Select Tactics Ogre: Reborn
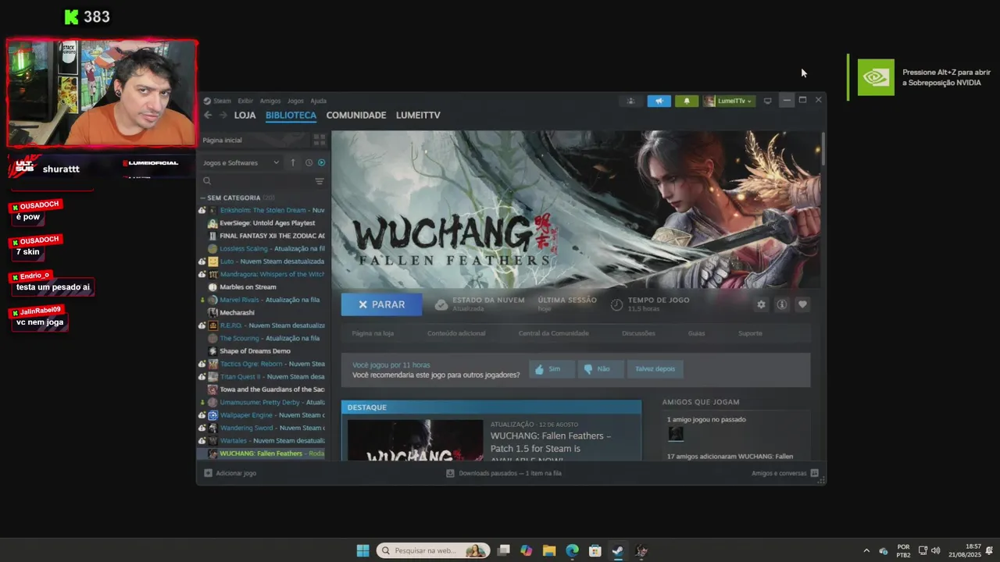 tap(262, 364)
